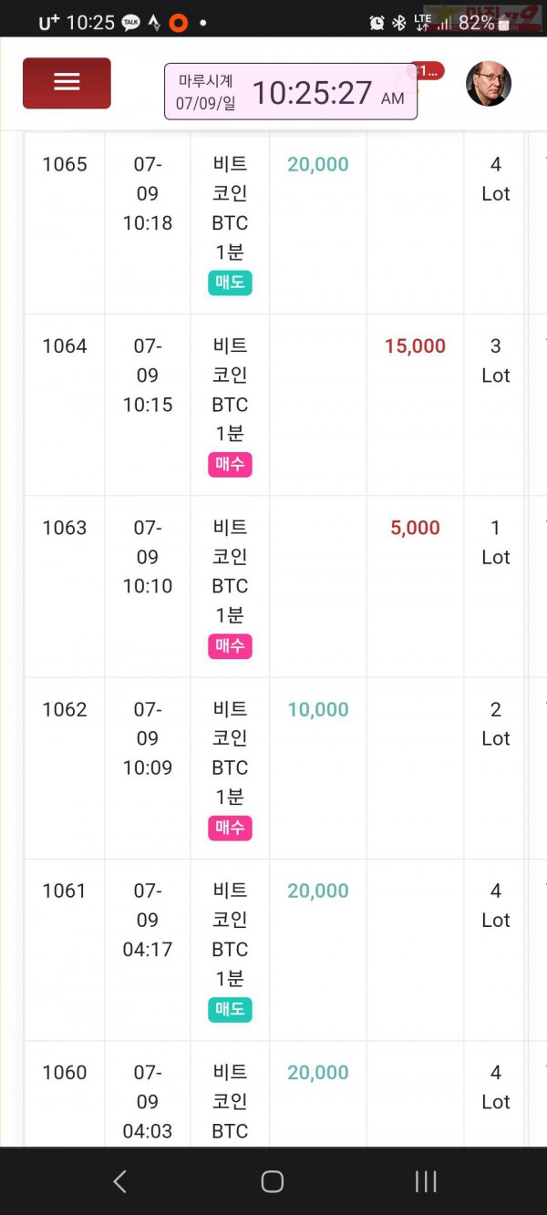Open the red hamburger menu

pos(67,83)
